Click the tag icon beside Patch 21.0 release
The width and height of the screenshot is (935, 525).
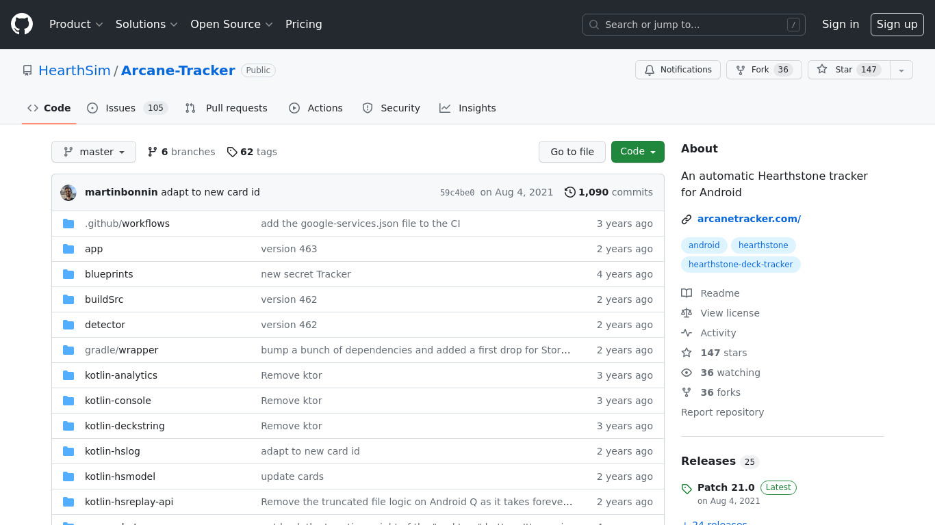click(x=687, y=489)
